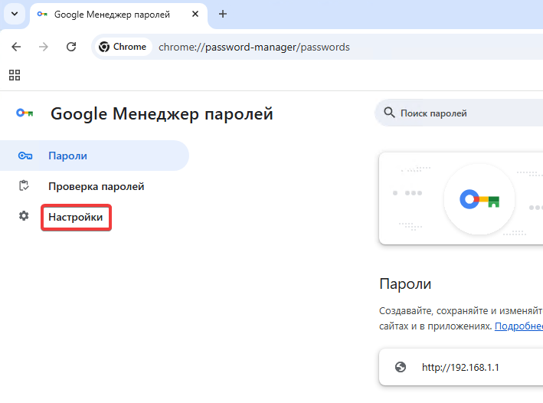This screenshot has width=543, height=403.
Task: Click into the Поиск паролей search field
Action: 467,113
